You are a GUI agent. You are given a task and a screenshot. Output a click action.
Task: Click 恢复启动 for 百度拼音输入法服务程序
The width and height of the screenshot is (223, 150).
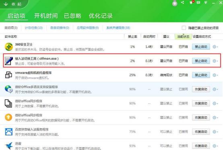pyautogui.click(x=201, y=131)
